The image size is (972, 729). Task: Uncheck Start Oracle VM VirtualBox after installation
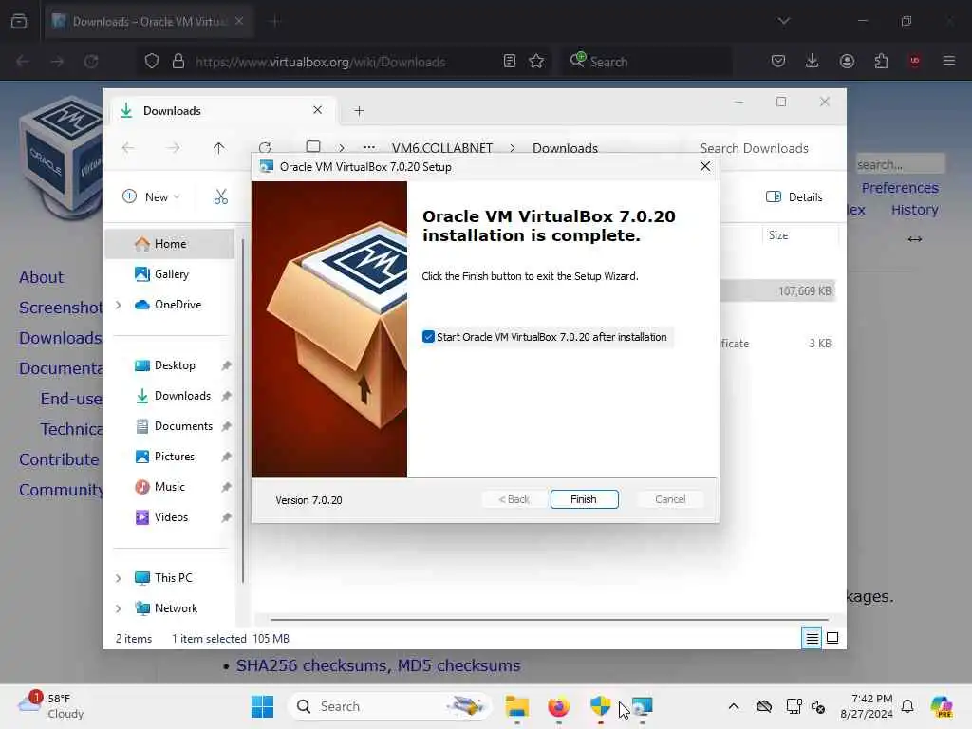point(428,337)
